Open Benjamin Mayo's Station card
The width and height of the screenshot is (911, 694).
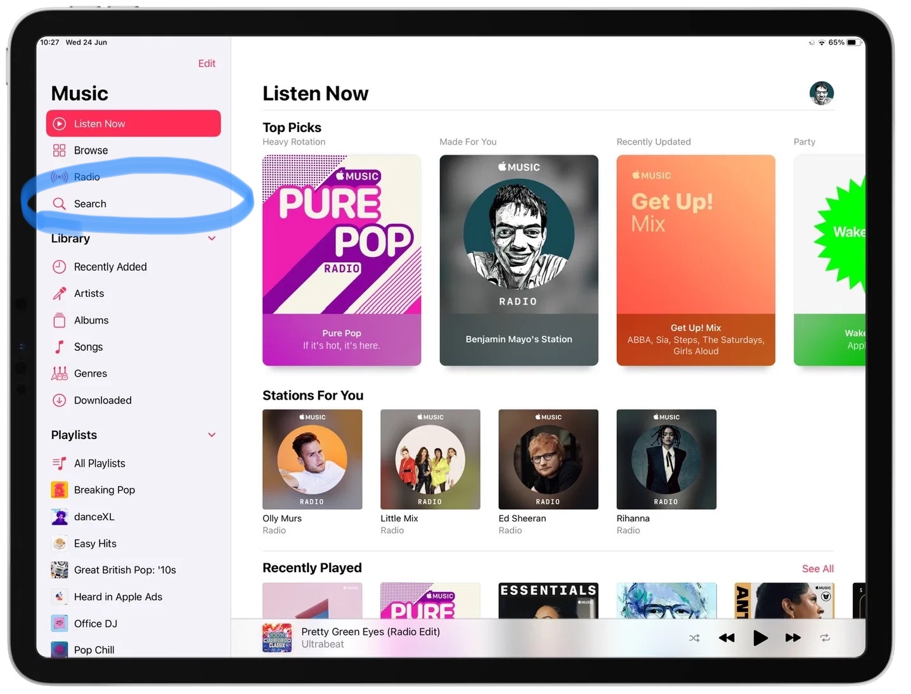519,260
